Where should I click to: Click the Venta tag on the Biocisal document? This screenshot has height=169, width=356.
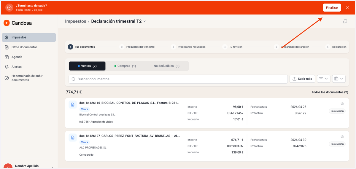click(x=85, y=109)
